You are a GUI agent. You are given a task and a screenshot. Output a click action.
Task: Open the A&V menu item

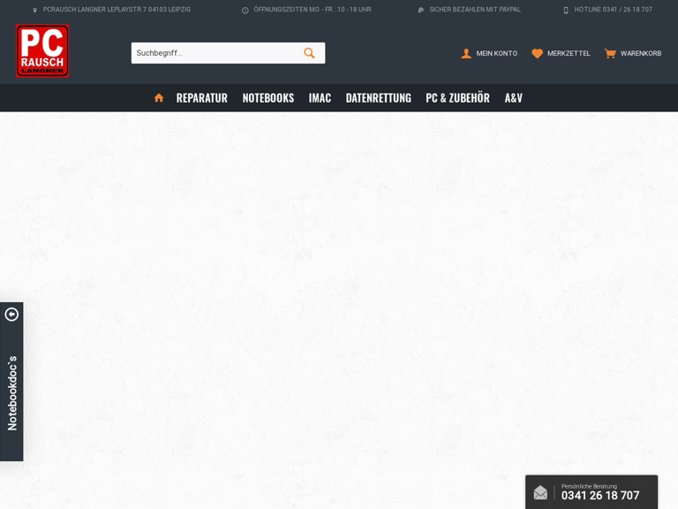(514, 98)
